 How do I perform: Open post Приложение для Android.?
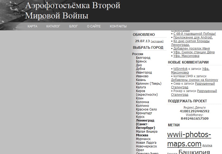(x=193, y=37)
